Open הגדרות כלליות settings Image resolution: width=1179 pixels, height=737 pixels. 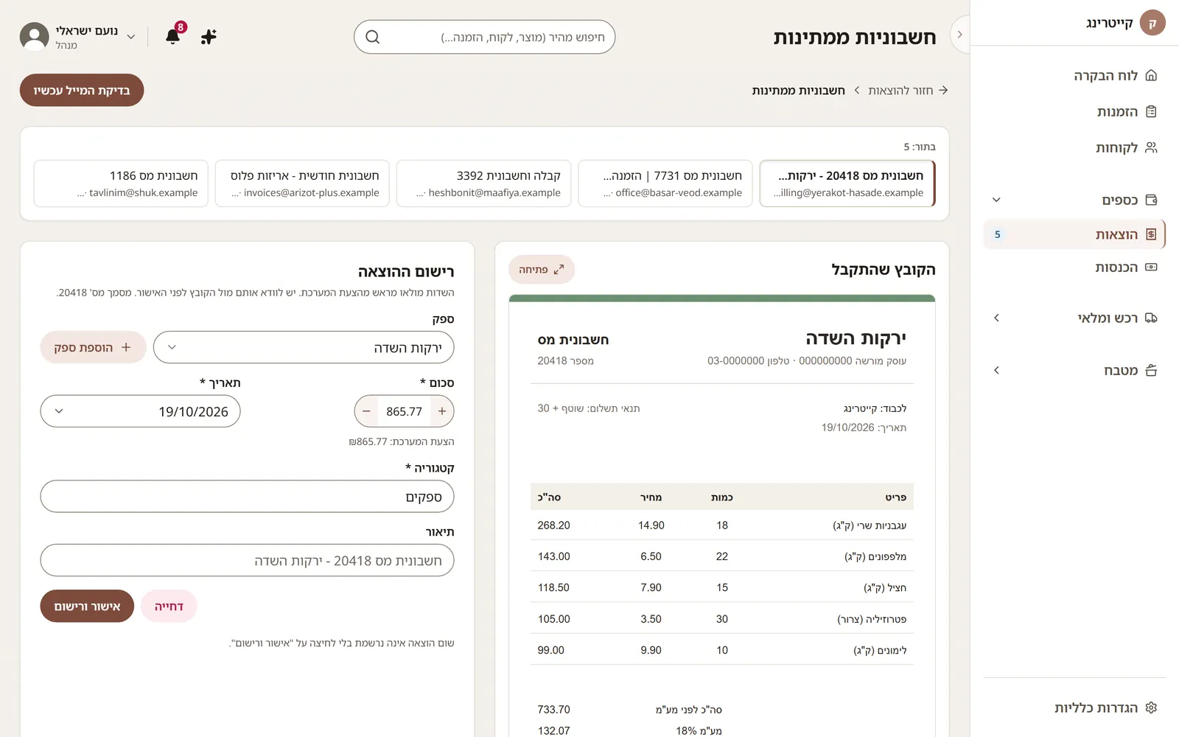(1074, 708)
